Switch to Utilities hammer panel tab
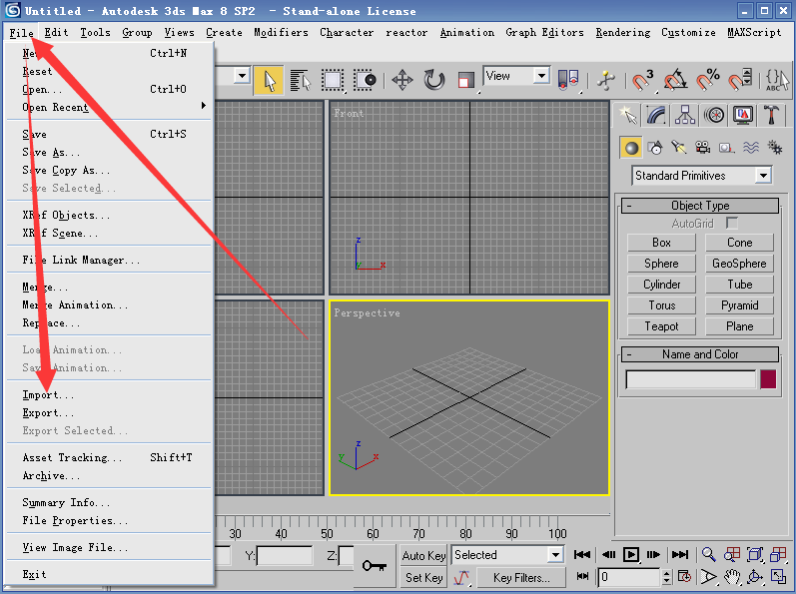The width and height of the screenshot is (796, 594). [x=772, y=115]
